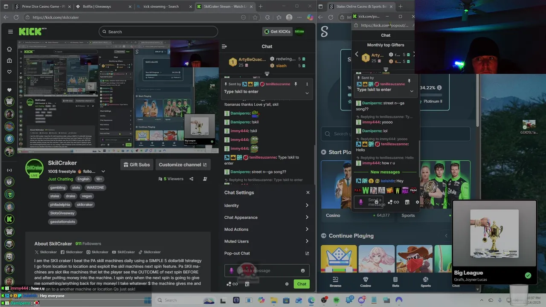
Task: Click shop icon in pop-out chat
Action: pos(407,202)
